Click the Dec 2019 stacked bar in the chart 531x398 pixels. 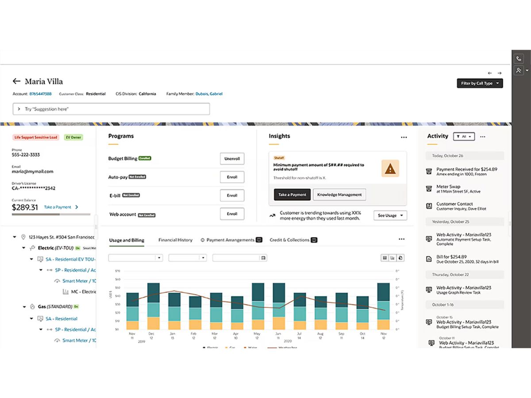point(153,306)
